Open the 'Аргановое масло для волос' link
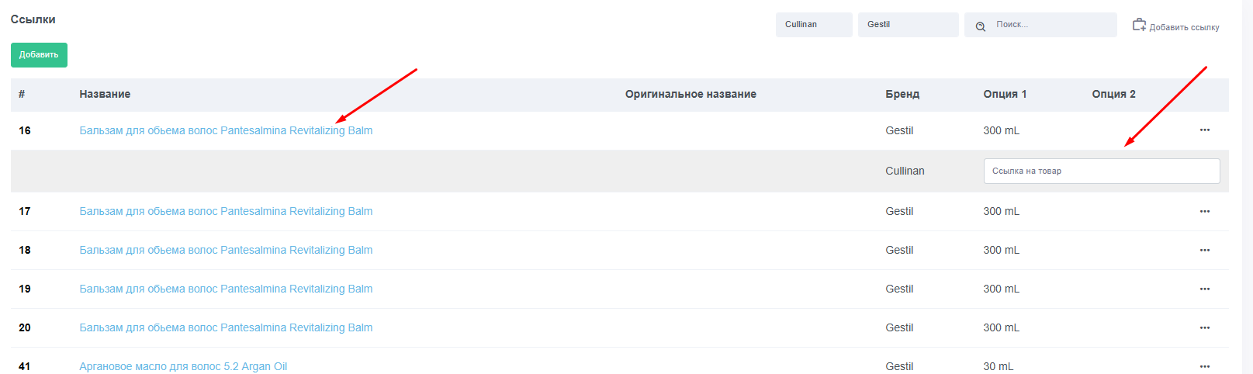 [183, 366]
